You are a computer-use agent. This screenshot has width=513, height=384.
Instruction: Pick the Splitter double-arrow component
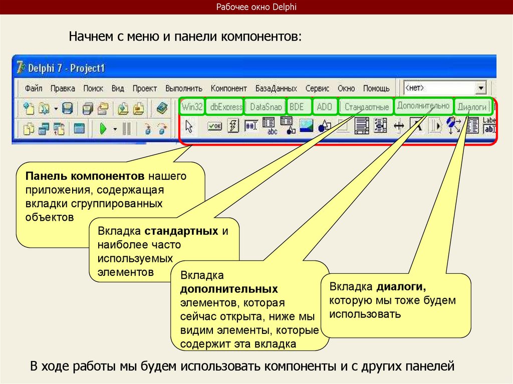pyautogui.click(x=399, y=126)
